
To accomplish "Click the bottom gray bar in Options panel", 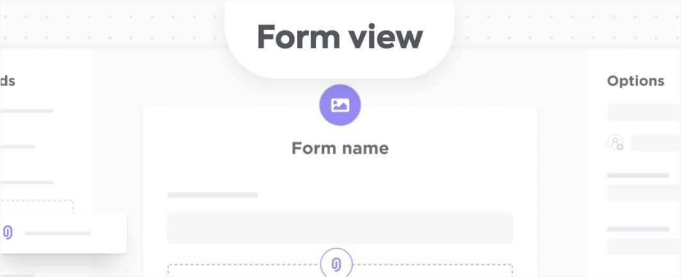I will point(643,246).
